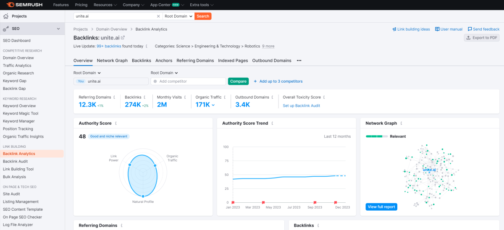Click Domain Overview breadcrumb
This screenshot has height=230, width=504.
(x=112, y=29)
